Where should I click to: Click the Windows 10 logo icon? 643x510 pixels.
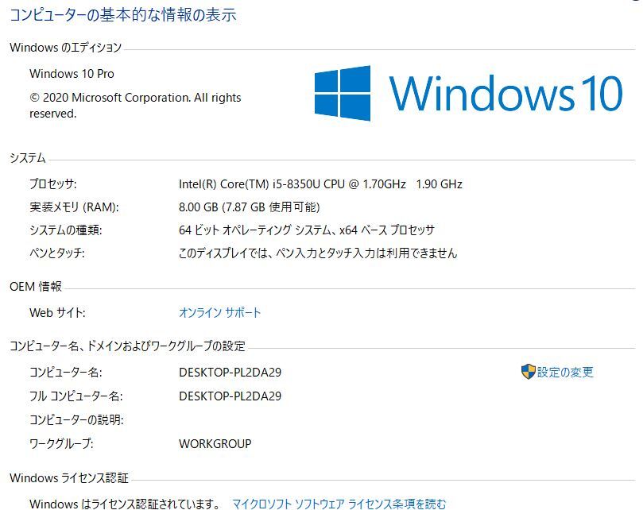[x=343, y=93]
